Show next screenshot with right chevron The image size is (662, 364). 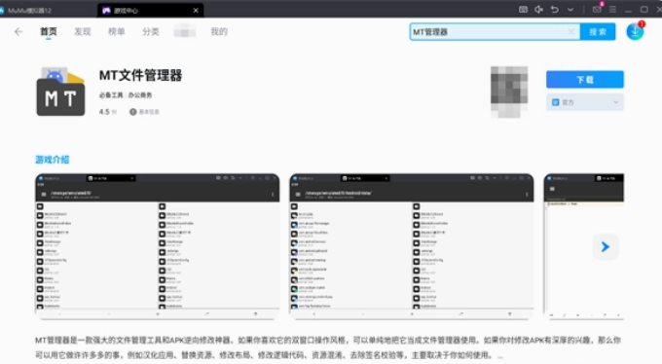pos(605,247)
